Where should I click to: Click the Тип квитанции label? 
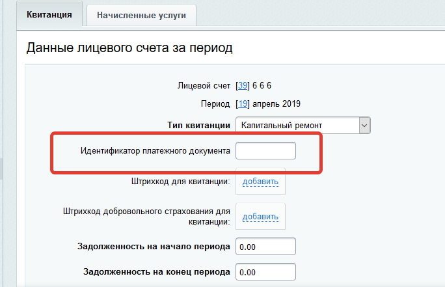point(198,125)
